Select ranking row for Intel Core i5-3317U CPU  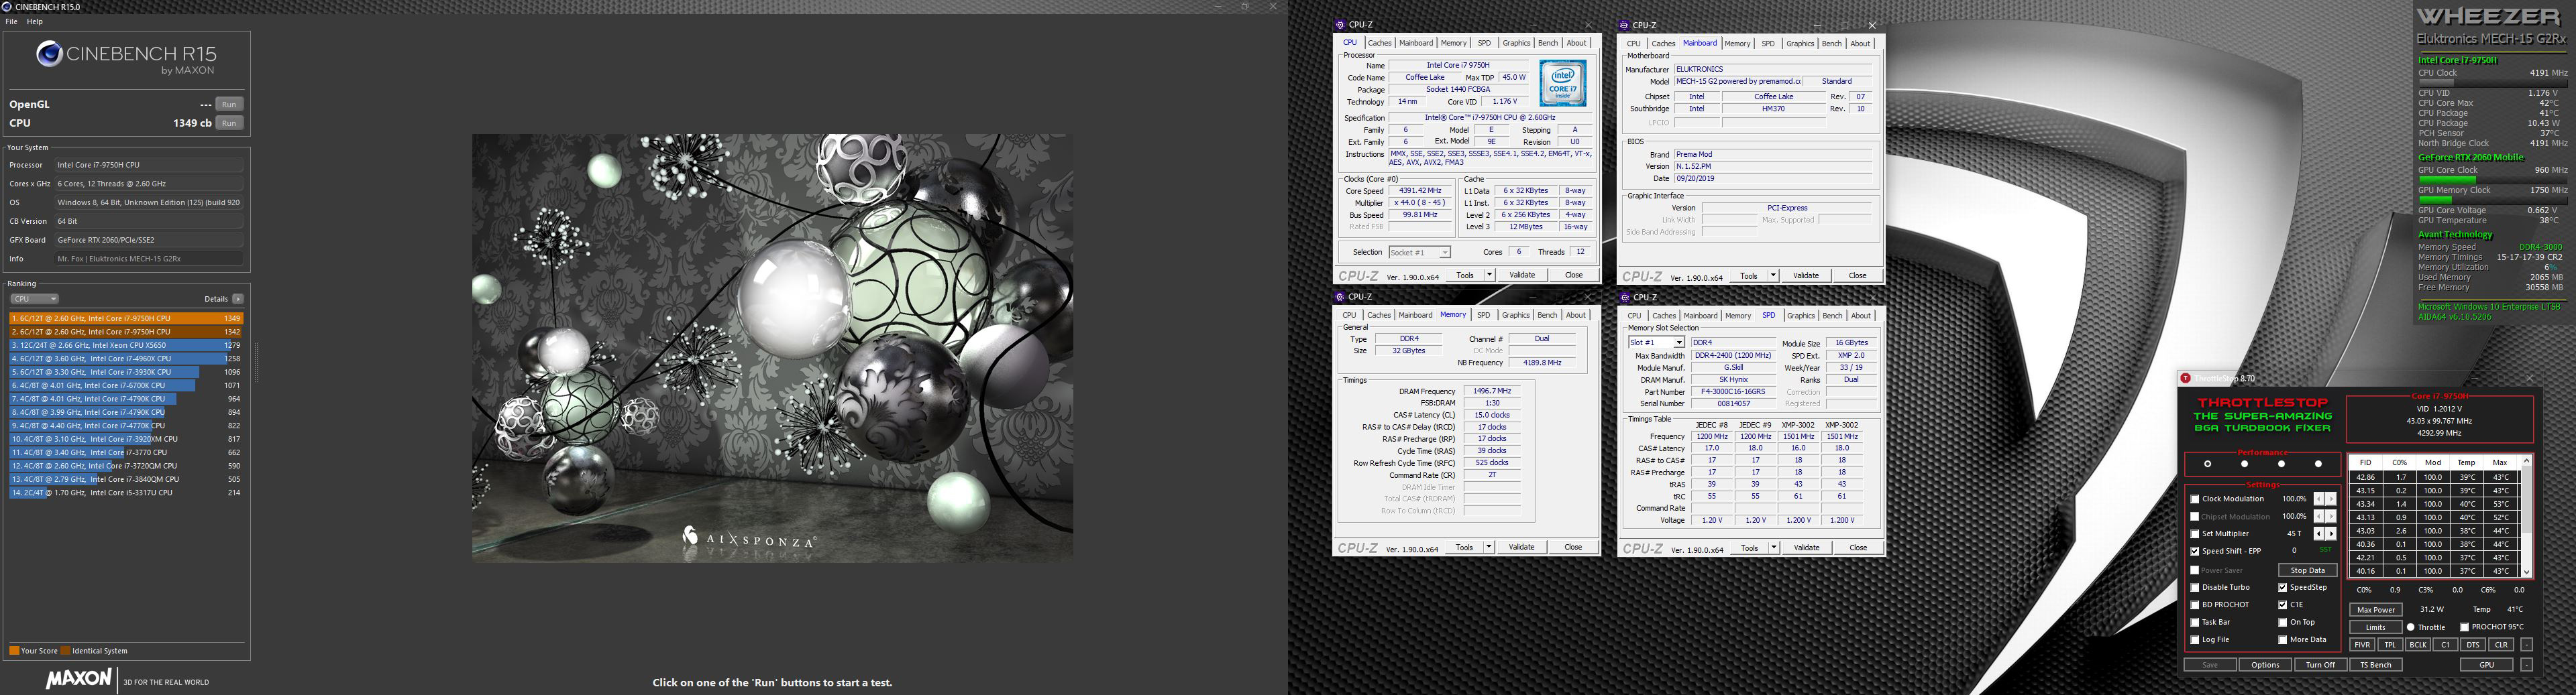[126, 493]
